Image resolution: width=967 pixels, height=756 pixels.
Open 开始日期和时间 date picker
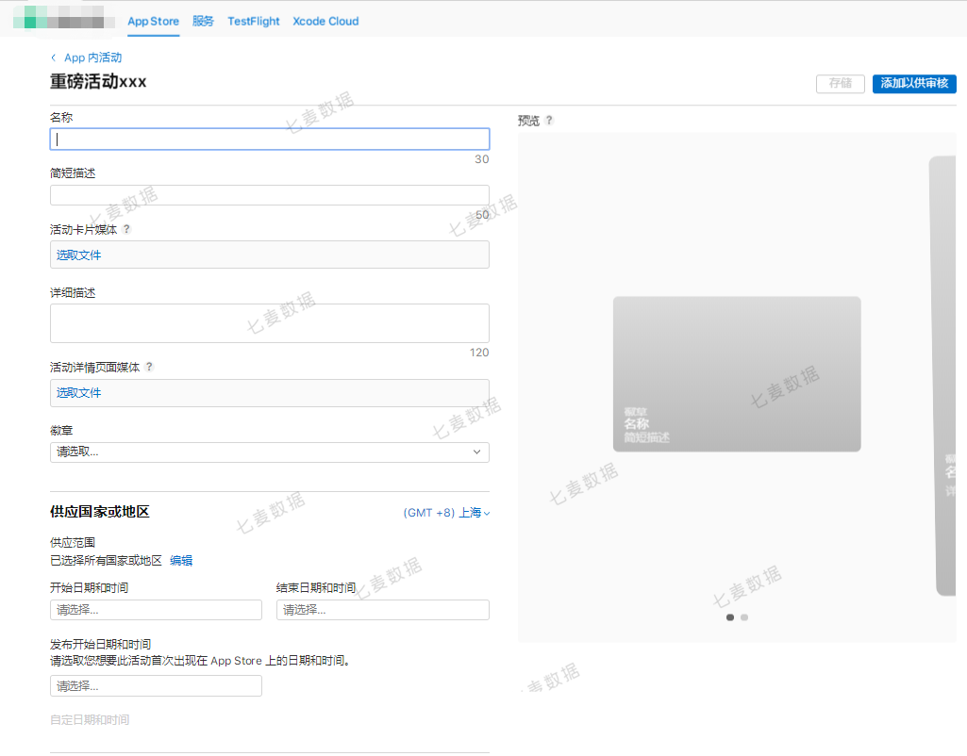pos(156,610)
